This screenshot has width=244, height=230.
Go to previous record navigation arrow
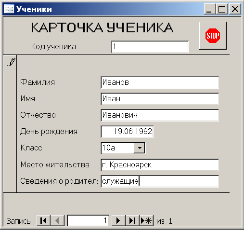click(57, 220)
